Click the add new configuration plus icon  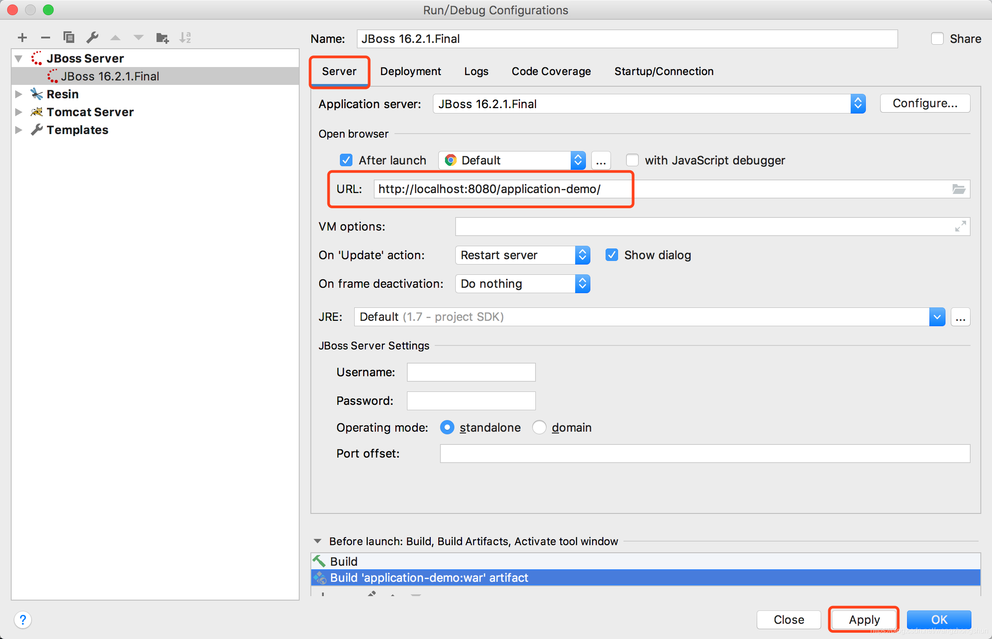pos(22,38)
